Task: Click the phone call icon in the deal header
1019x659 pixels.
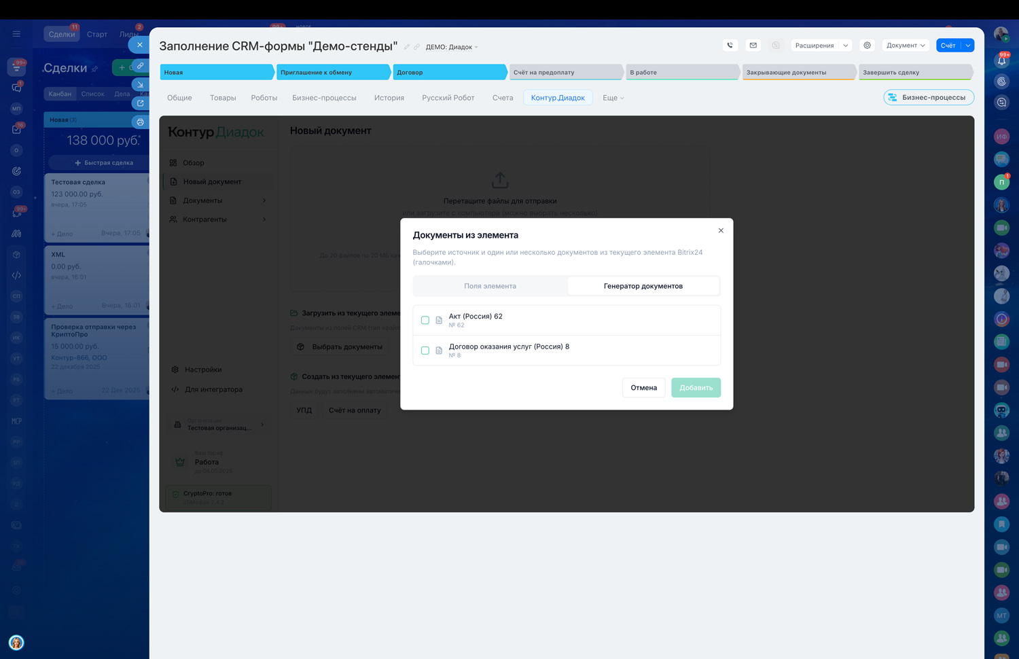Action: pyautogui.click(x=730, y=46)
